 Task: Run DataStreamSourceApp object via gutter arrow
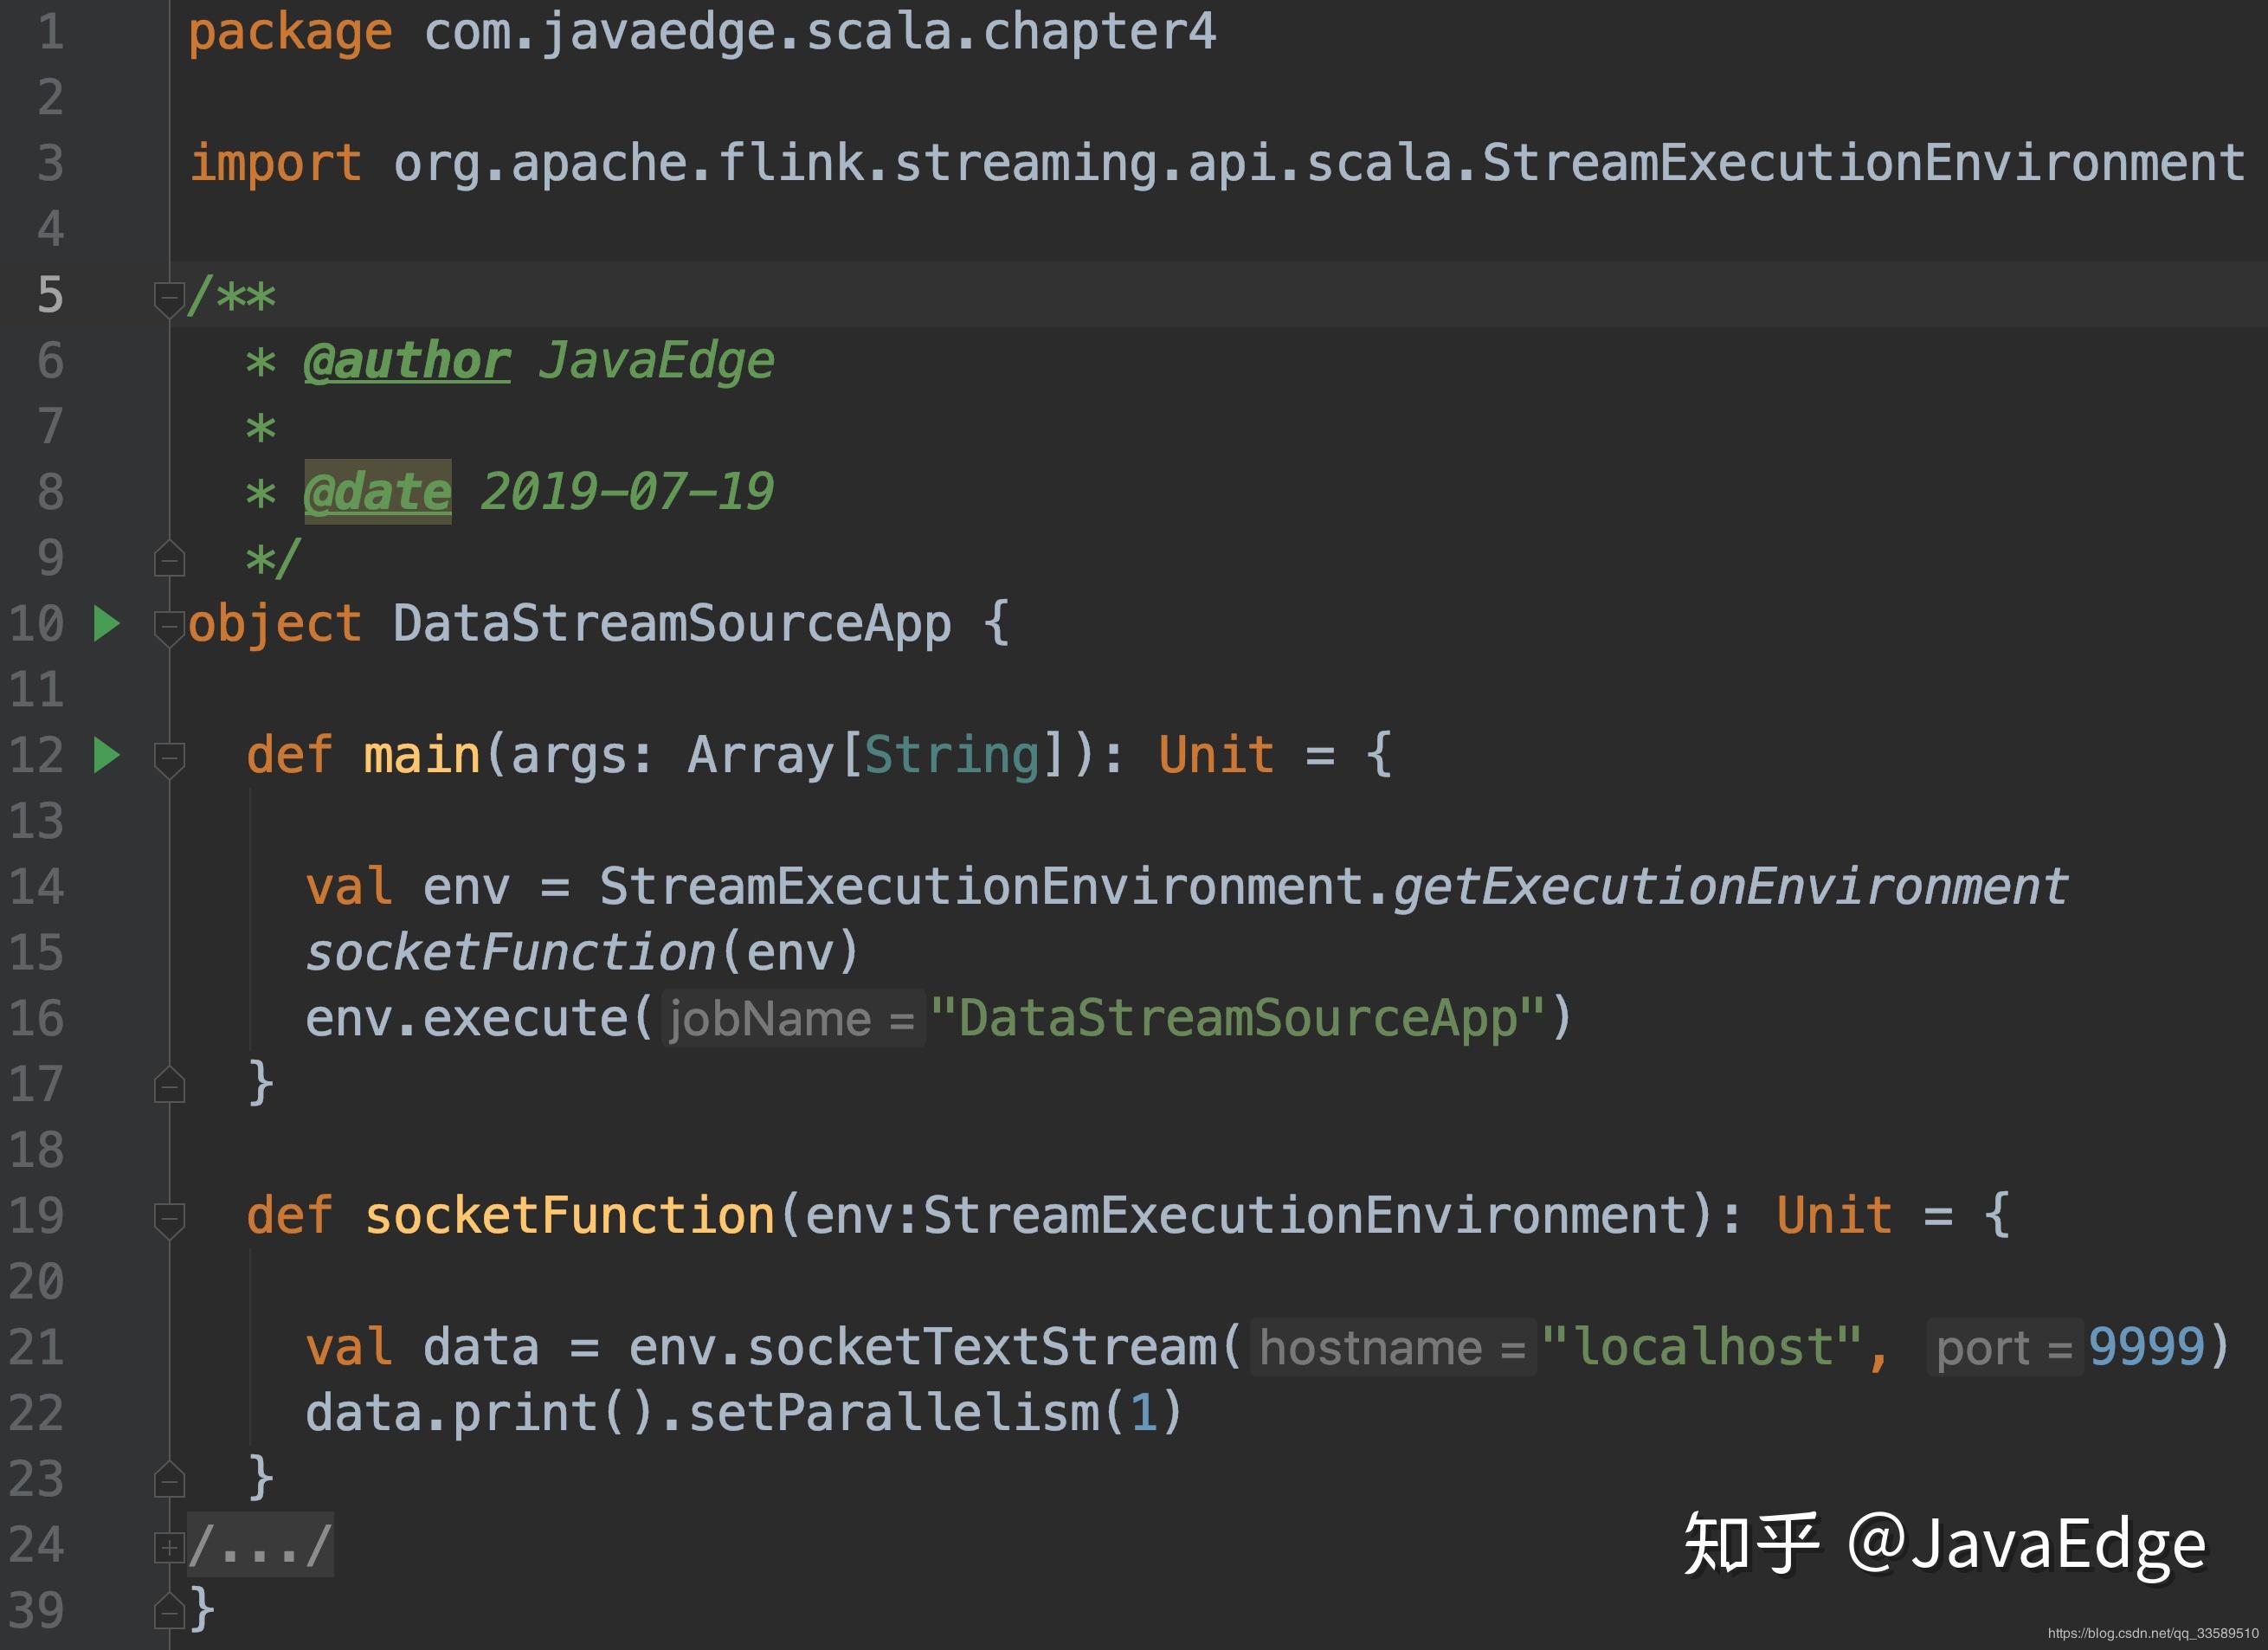[106, 623]
